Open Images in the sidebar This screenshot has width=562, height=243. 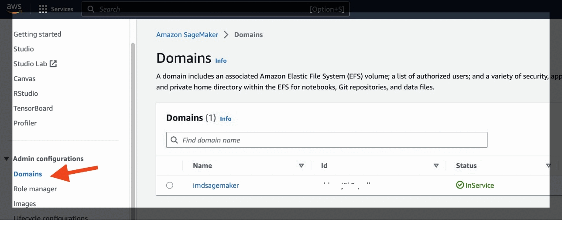click(25, 204)
